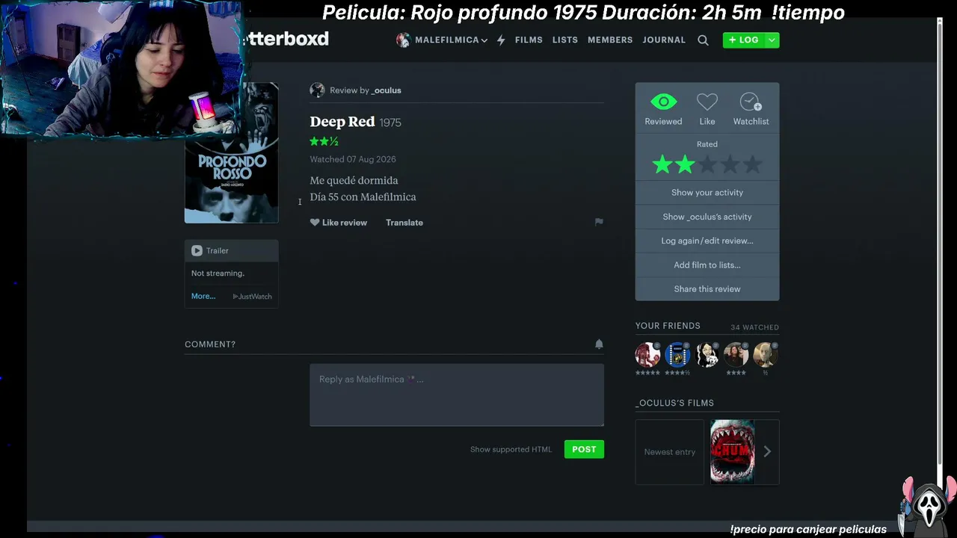Click the 'Newest entry' label
The height and width of the screenshot is (538, 957).
pos(670,452)
